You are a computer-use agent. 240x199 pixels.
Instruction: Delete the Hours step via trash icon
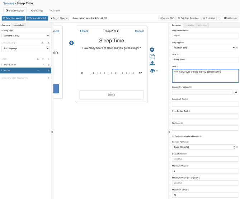(x=49, y=70)
